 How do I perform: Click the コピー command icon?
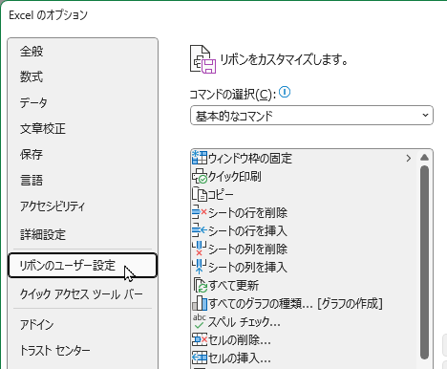[x=200, y=194]
